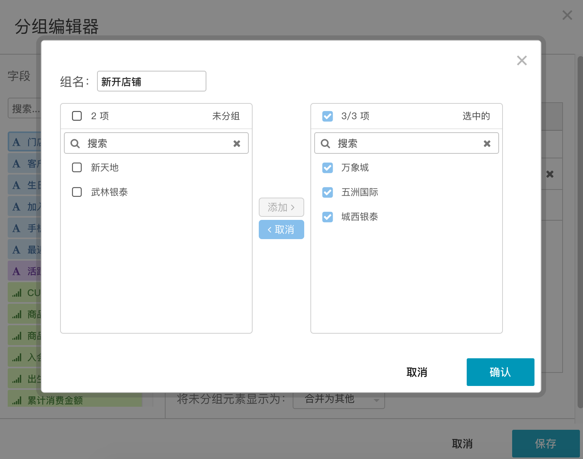Click 保存 in the background 分组编辑器 window
The width and height of the screenshot is (583, 459).
(546, 444)
